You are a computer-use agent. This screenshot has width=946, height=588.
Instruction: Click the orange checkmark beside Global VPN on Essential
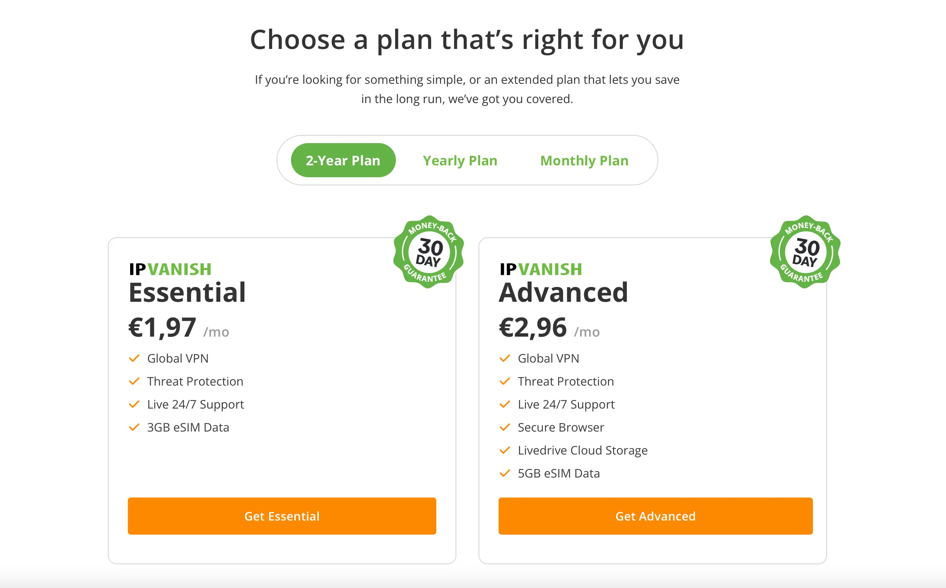(x=135, y=359)
